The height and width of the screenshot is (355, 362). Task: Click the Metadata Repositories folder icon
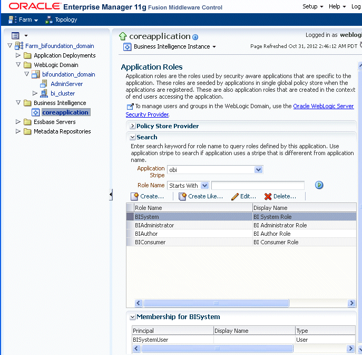click(x=27, y=131)
